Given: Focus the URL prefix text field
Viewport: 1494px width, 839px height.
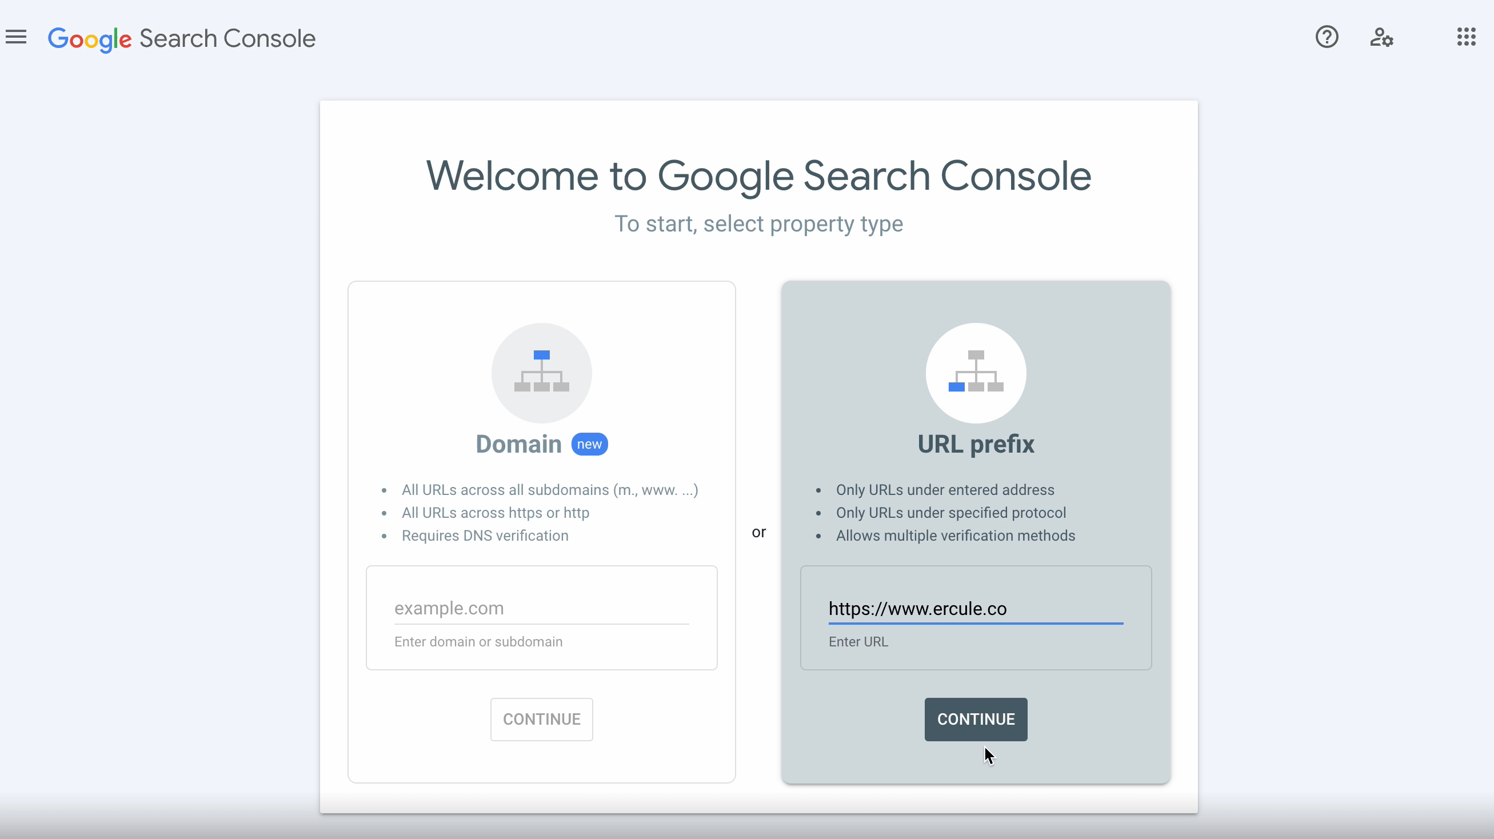Looking at the screenshot, I should pos(976,608).
